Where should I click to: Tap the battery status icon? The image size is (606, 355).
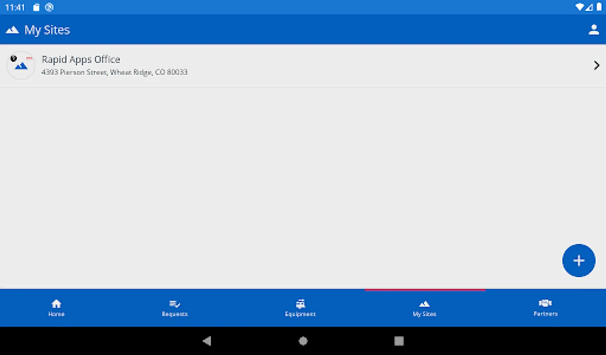click(x=599, y=7)
